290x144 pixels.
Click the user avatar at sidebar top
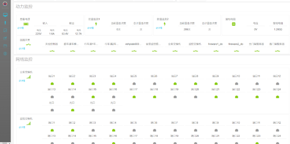click(5, 4)
